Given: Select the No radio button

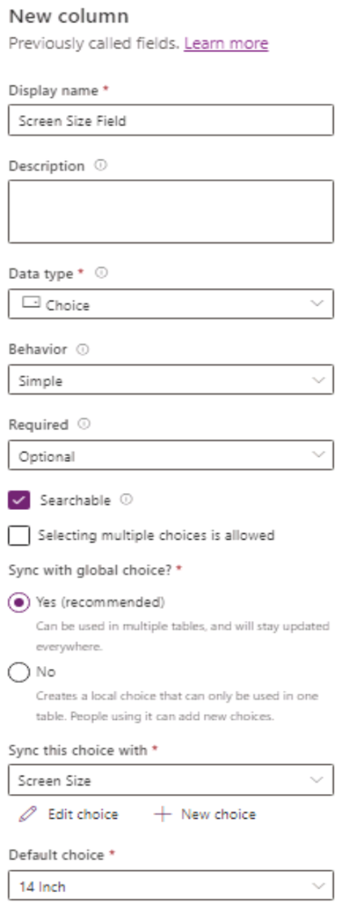Looking at the screenshot, I should tap(19, 672).
